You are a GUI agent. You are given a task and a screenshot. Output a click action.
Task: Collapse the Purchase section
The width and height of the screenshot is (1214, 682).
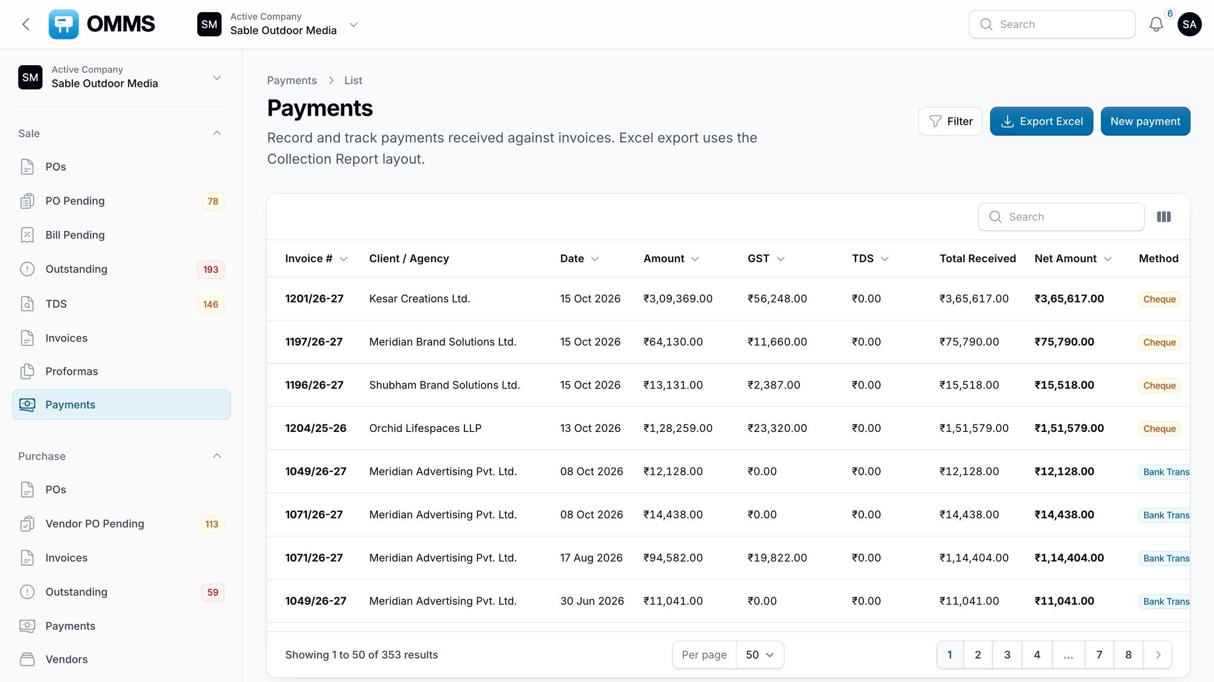click(217, 456)
